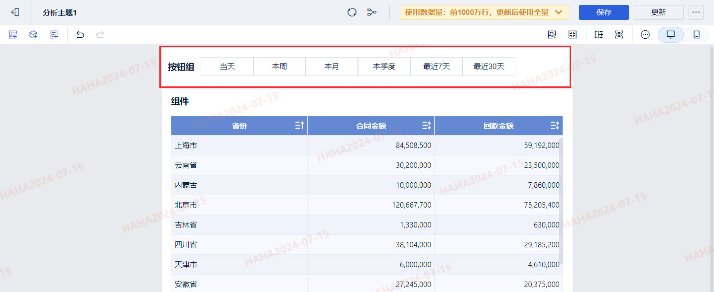This screenshot has width=714, height=292.
Task: Click the 分析主题1 title
Action: coord(60,12)
